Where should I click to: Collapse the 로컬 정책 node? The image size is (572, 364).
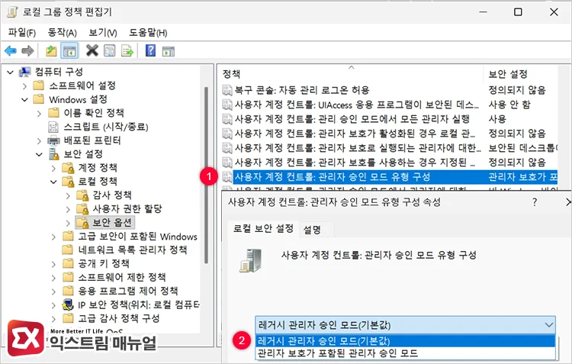pyautogui.click(x=53, y=182)
